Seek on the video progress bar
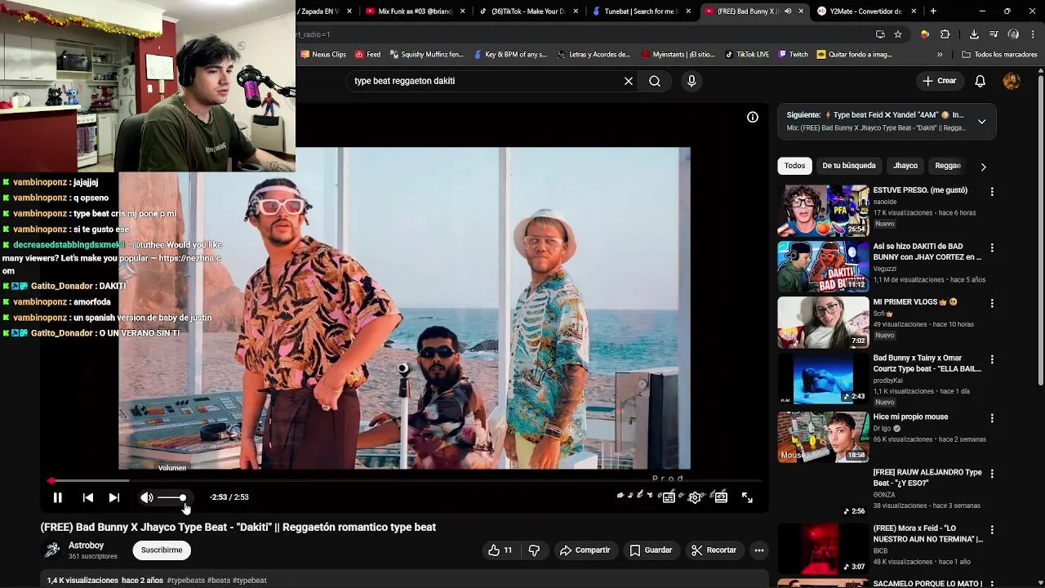Viewport: 1045px width, 588px height. tap(406, 481)
